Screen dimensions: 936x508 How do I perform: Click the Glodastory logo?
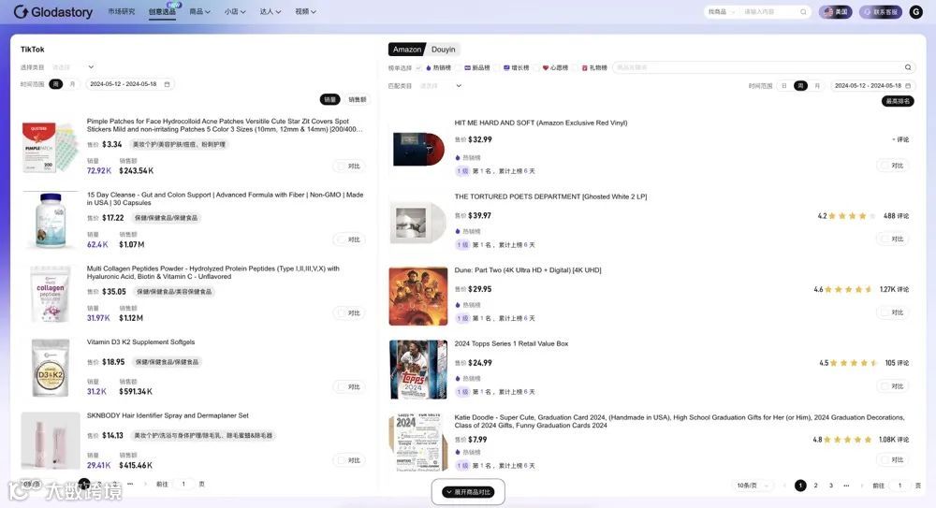point(53,12)
